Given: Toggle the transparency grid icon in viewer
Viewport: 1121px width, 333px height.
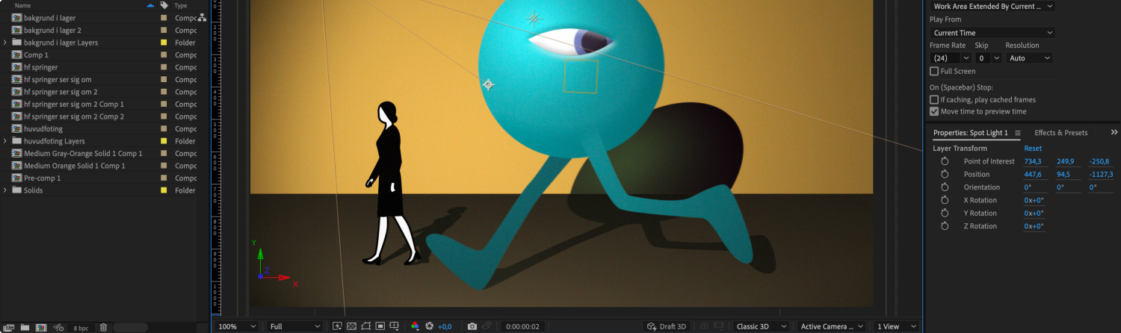Looking at the screenshot, I should 351,326.
